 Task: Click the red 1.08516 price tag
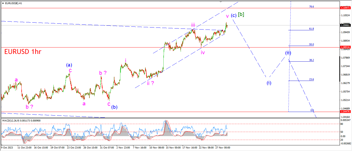point(345,47)
